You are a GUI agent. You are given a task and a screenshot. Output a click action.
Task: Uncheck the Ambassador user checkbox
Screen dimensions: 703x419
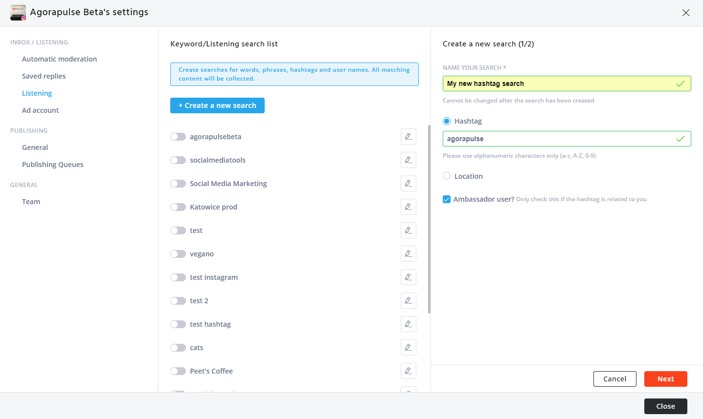tap(447, 199)
